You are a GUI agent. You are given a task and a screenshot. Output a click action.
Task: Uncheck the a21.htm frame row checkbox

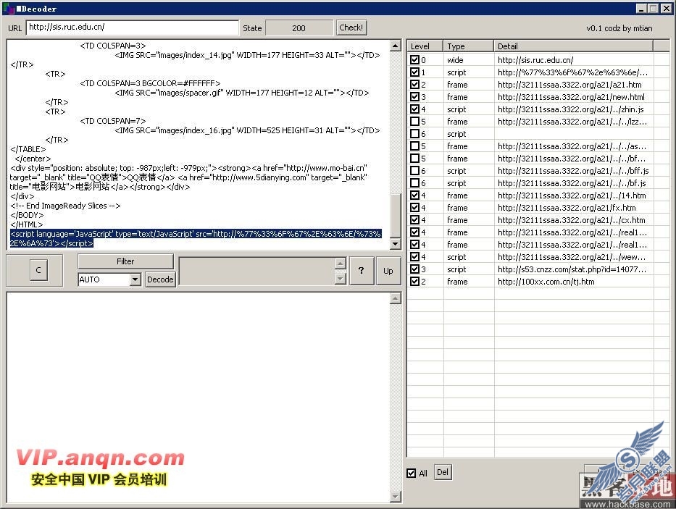(414, 85)
